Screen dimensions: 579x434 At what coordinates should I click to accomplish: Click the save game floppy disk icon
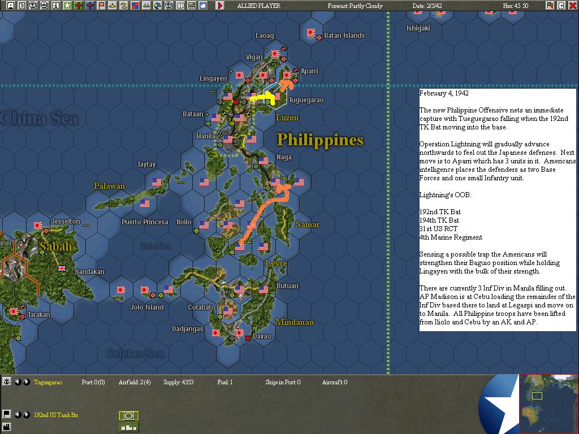pyautogui.click(x=11, y=6)
